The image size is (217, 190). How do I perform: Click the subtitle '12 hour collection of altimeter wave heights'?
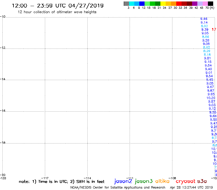57,12
